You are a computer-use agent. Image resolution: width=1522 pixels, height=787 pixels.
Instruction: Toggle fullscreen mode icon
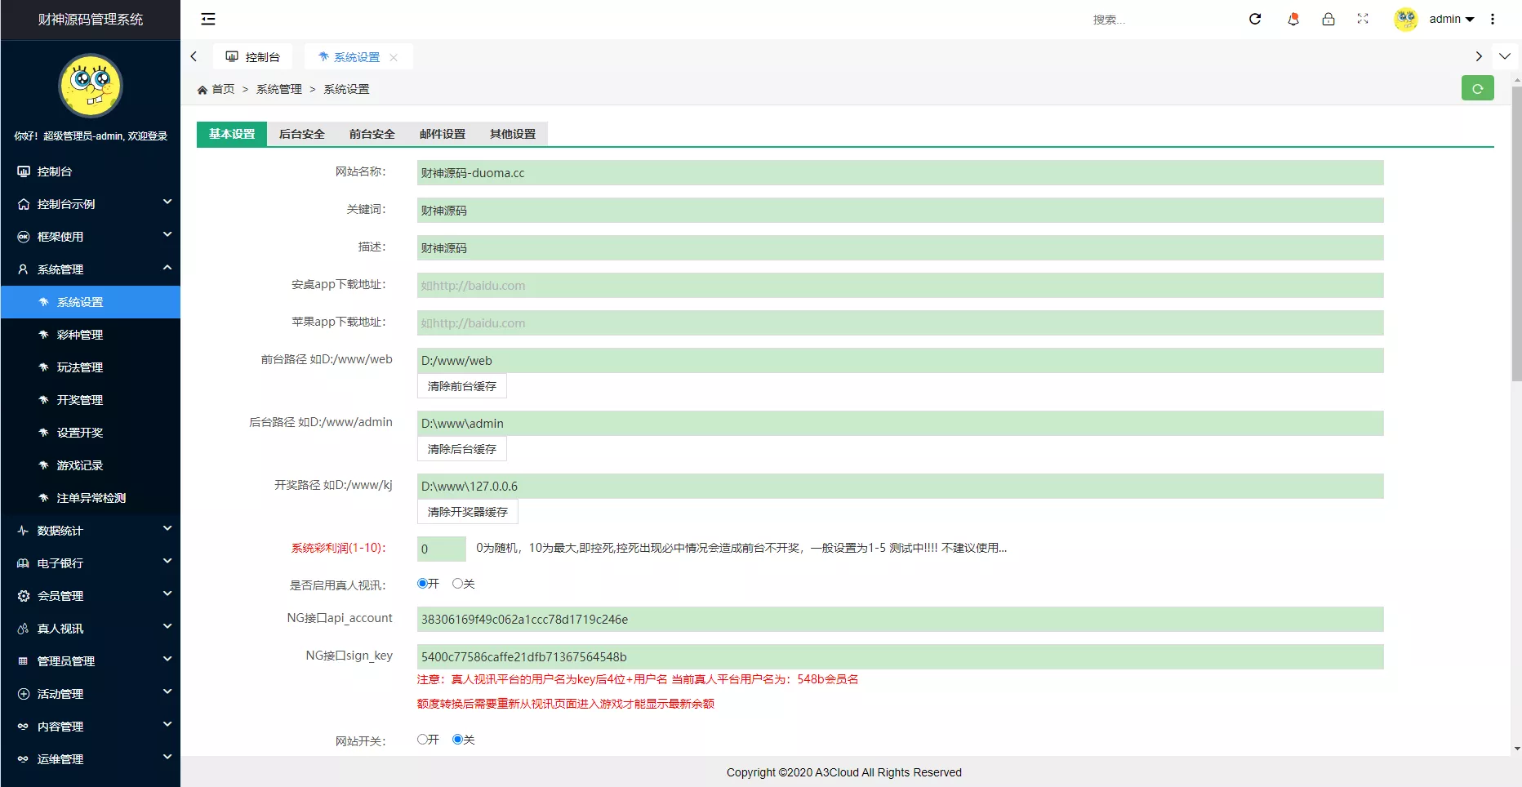click(x=1363, y=19)
